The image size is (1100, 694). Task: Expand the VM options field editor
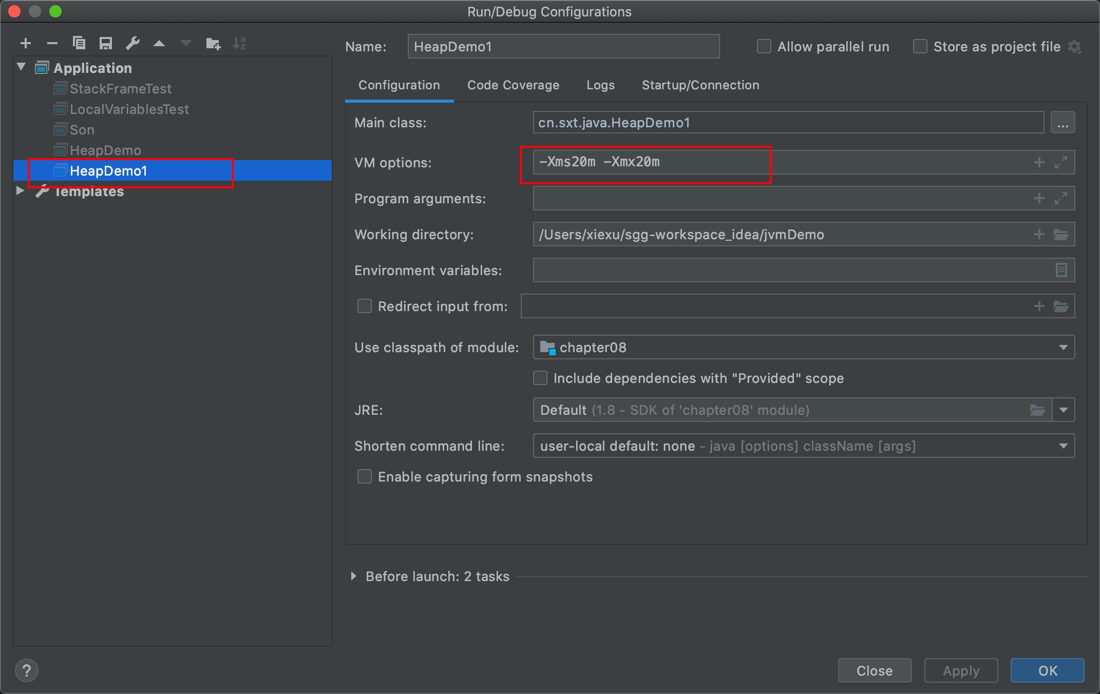[x=1061, y=163]
